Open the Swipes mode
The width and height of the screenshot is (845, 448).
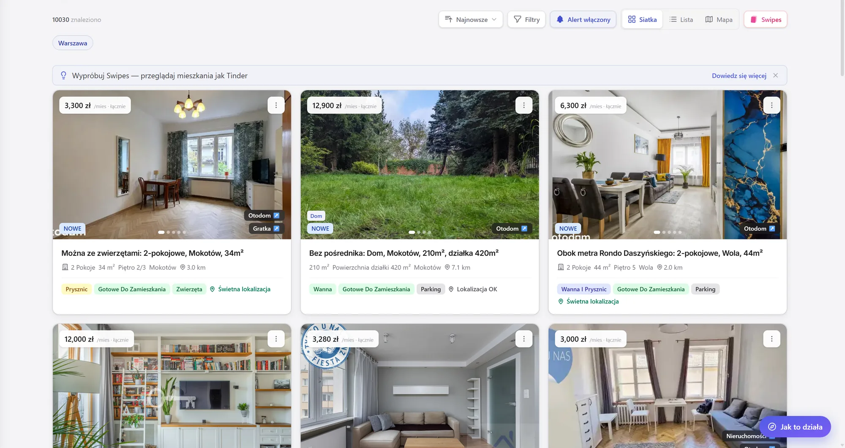(x=766, y=19)
